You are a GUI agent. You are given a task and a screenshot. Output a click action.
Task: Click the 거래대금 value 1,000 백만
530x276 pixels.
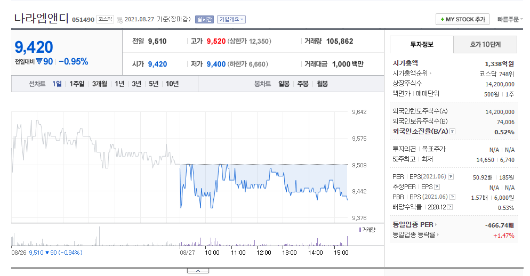click(x=348, y=64)
